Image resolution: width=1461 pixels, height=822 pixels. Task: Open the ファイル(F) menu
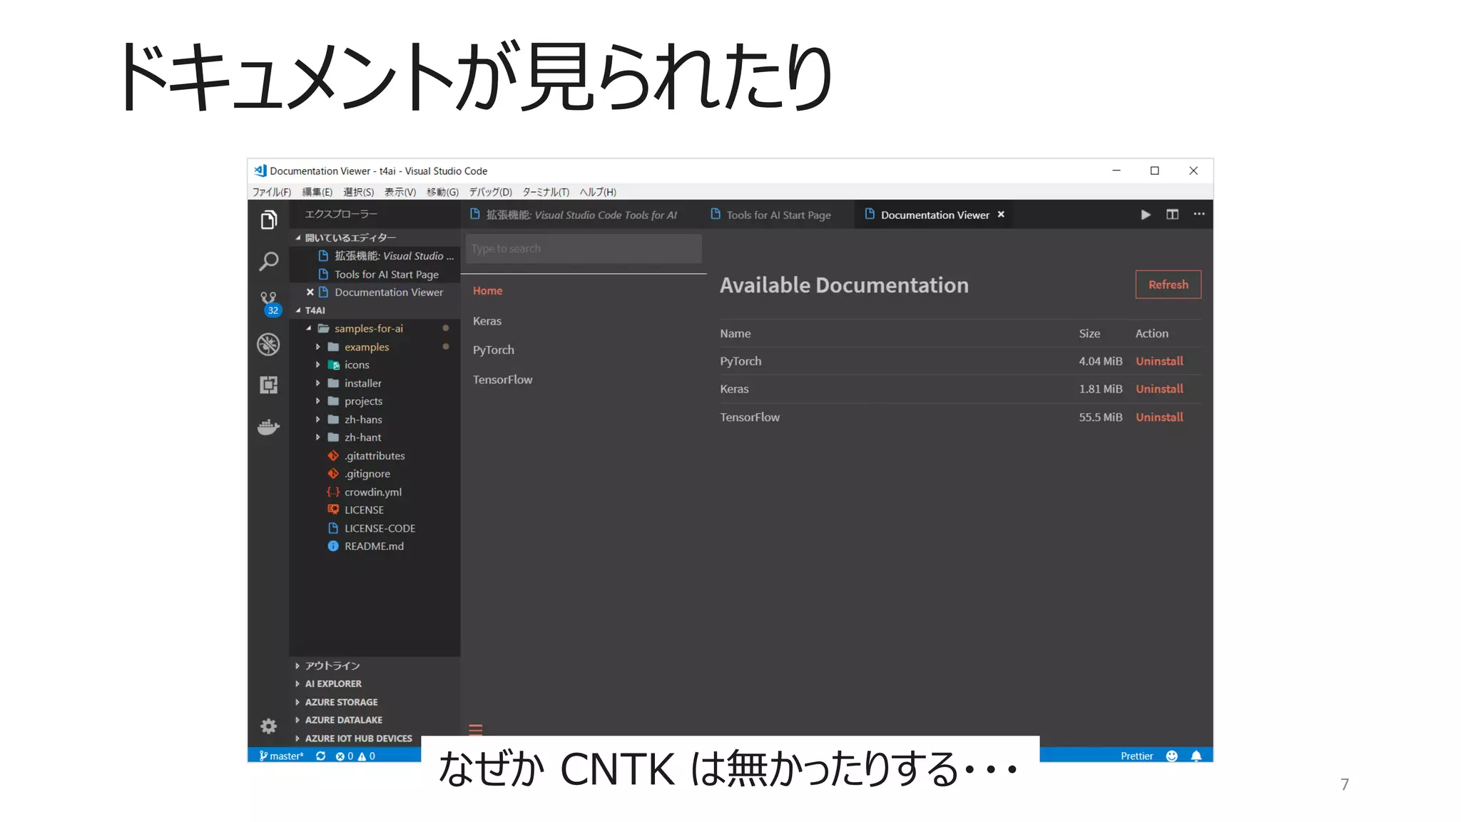(272, 192)
